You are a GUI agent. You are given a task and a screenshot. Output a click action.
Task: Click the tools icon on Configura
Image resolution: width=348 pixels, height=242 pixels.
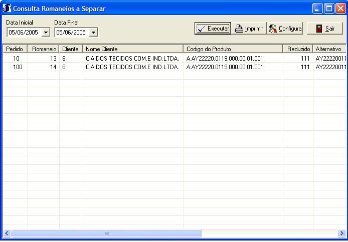(273, 29)
